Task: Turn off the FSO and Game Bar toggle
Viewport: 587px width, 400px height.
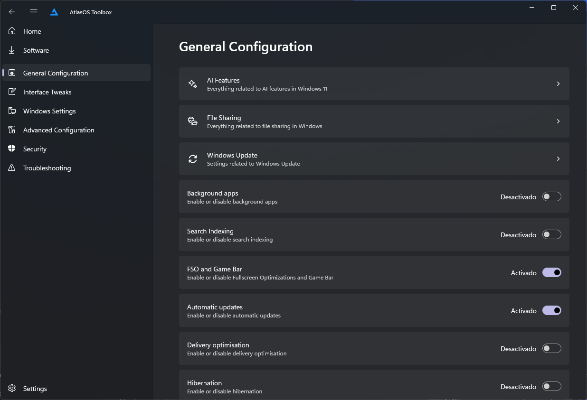Action: click(551, 272)
